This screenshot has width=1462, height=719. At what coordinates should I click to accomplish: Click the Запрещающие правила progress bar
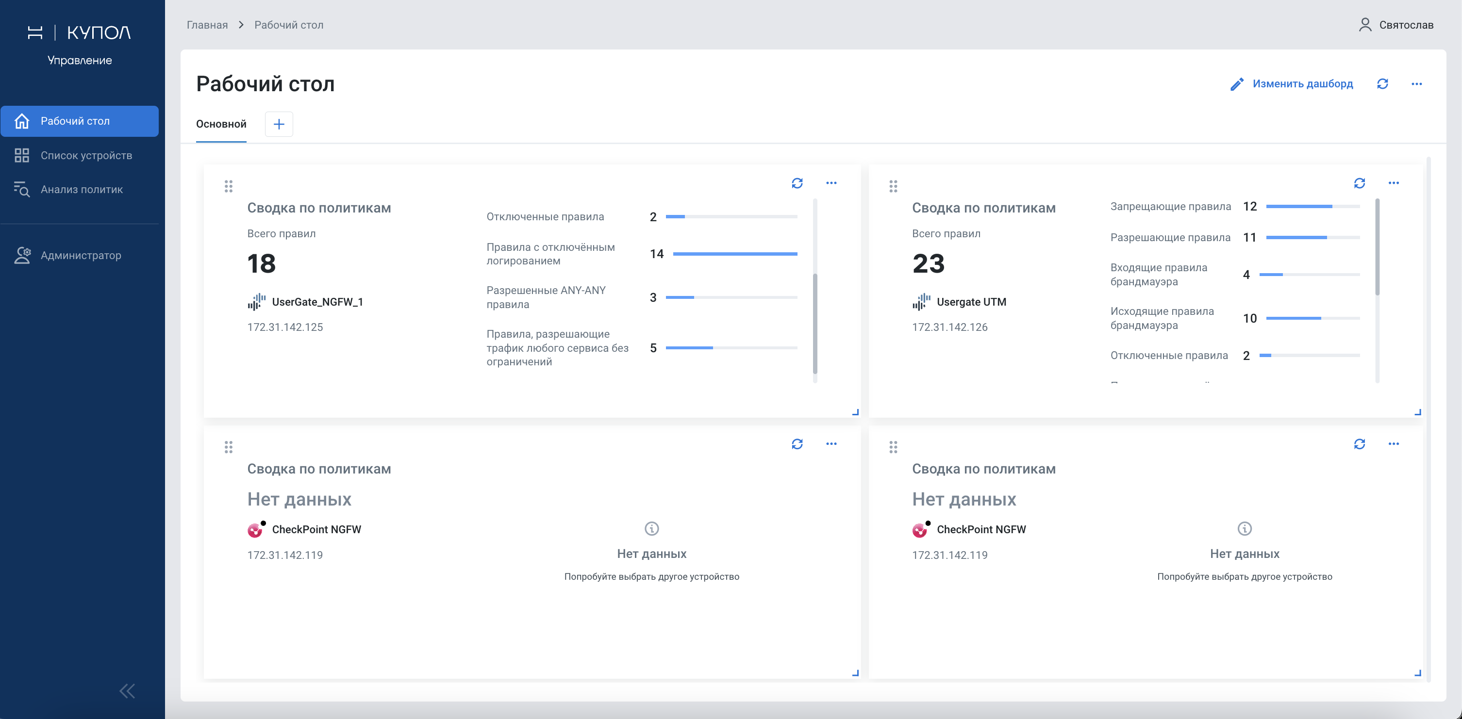[1312, 207]
